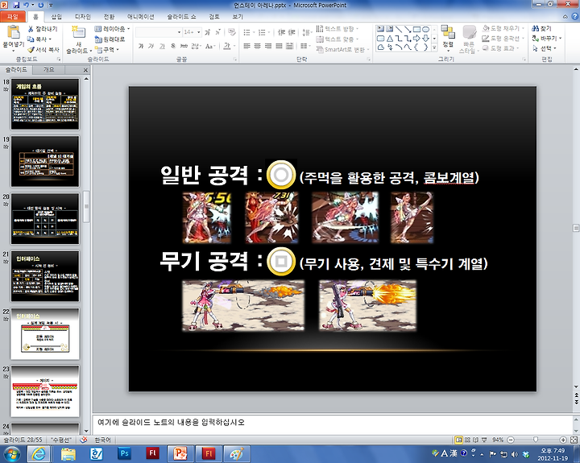The height and width of the screenshot is (463, 580).
Task: Click the Increase Font Size icon
Action: coord(208,32)
